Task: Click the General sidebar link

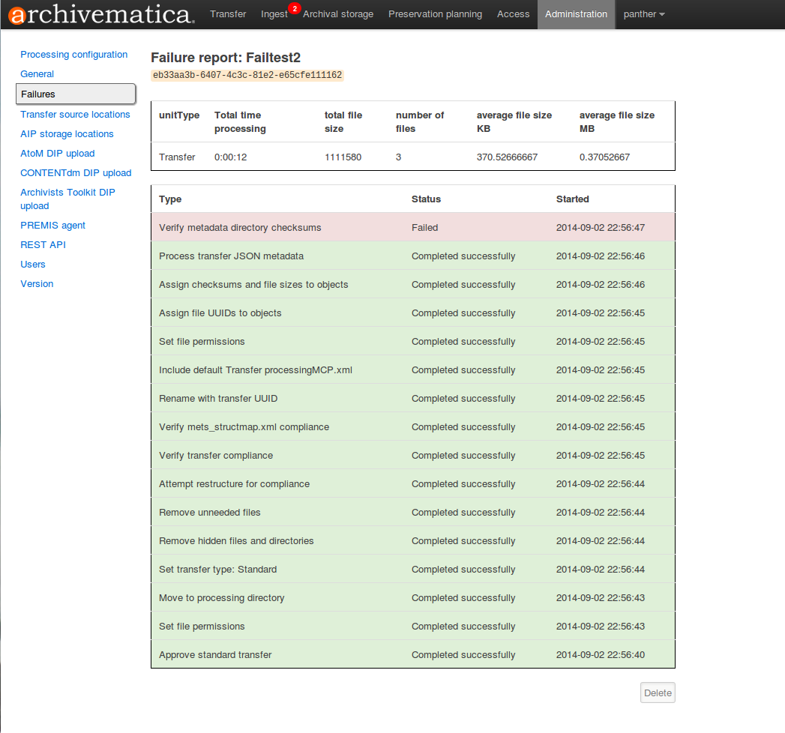Action: pos(37,74)
